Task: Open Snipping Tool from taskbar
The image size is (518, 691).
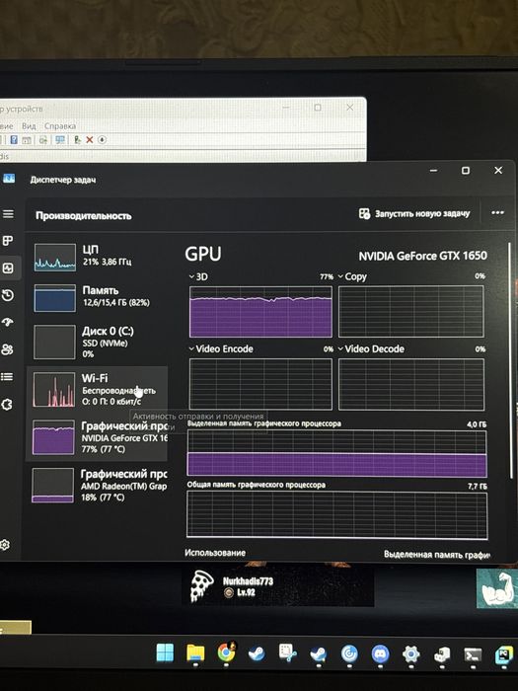Action: tap(288, 653)
